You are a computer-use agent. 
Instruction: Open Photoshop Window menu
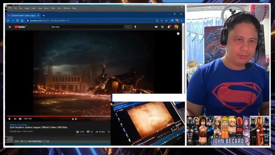67,8
